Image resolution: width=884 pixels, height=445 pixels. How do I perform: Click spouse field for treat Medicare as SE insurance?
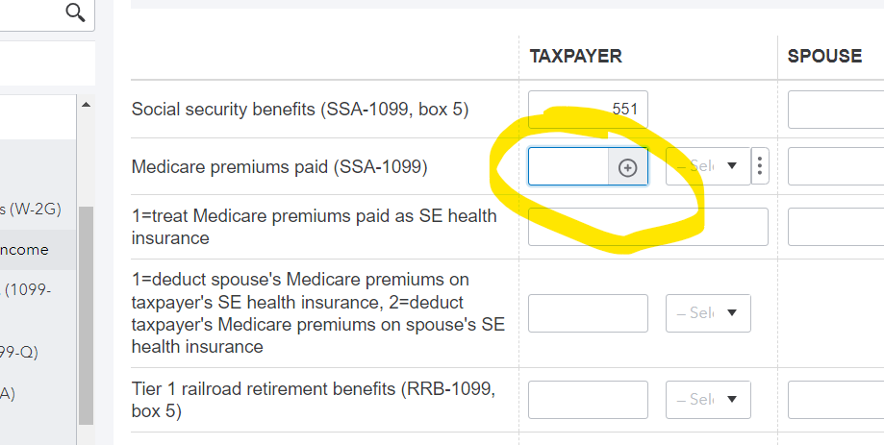pyautogui.click(x=835, y=227)
